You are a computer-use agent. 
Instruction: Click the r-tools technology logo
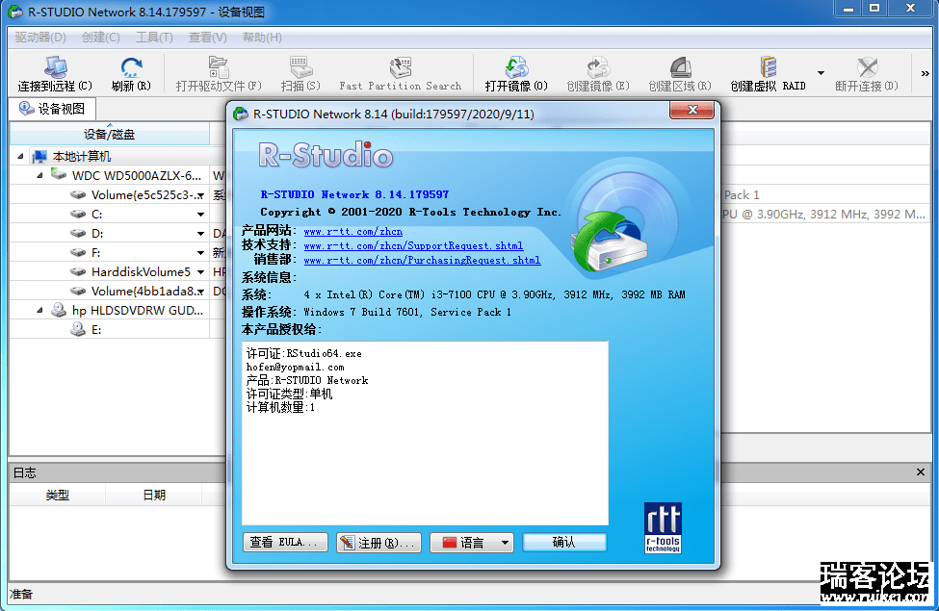[x=663, y=528]
